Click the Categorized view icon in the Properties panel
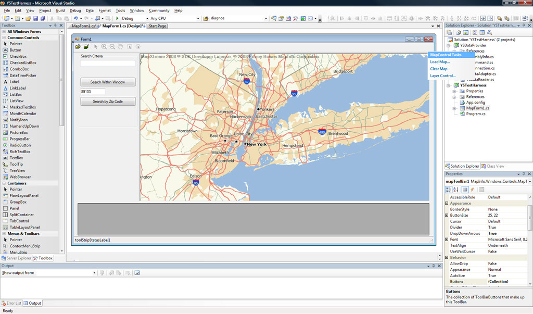This screenshot has height=314, width=533. (x=448, y=190)
